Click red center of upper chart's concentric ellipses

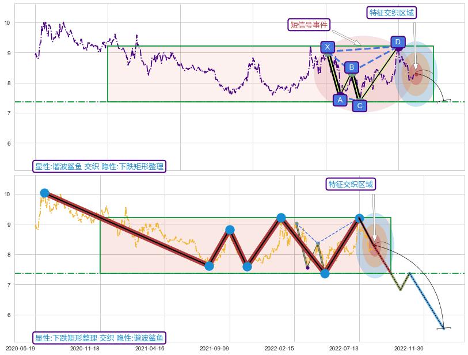point(416,74)
